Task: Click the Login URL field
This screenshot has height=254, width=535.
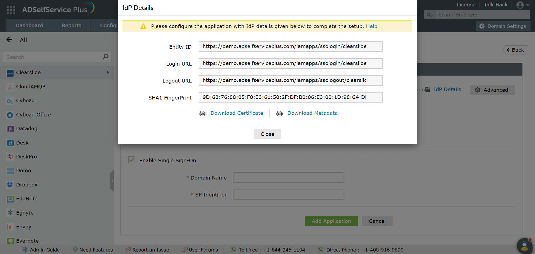Action: tap(290, 64)
